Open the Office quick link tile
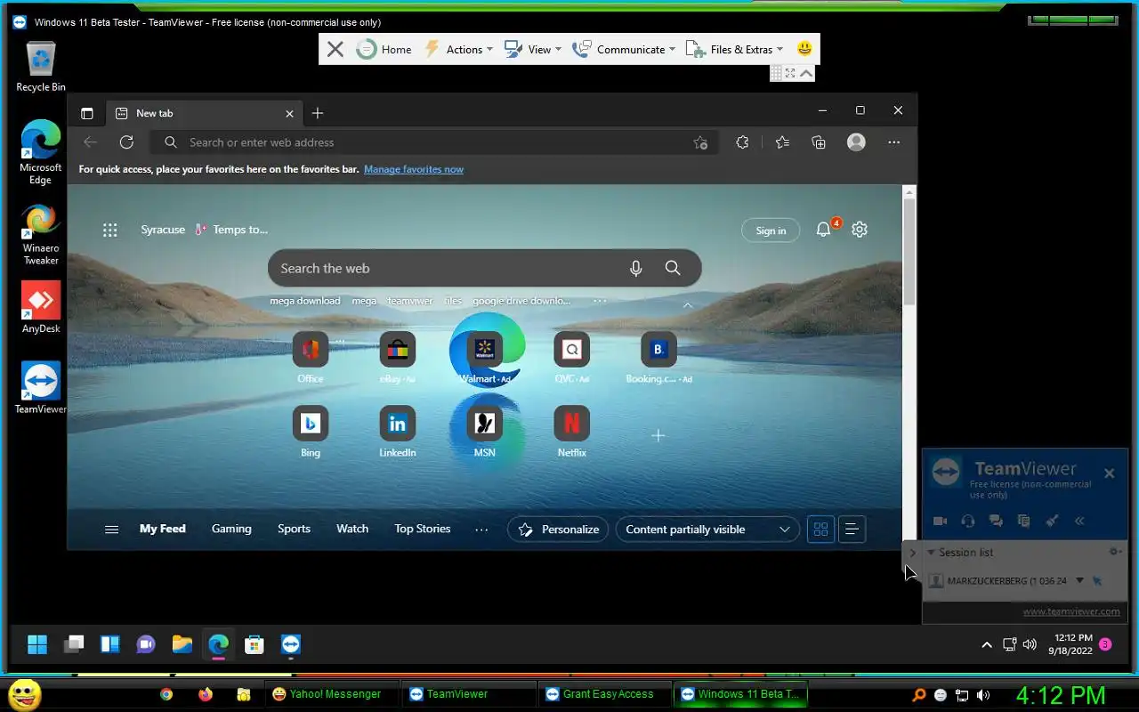This screenshot has height=712, width=1139. (311, 358)
